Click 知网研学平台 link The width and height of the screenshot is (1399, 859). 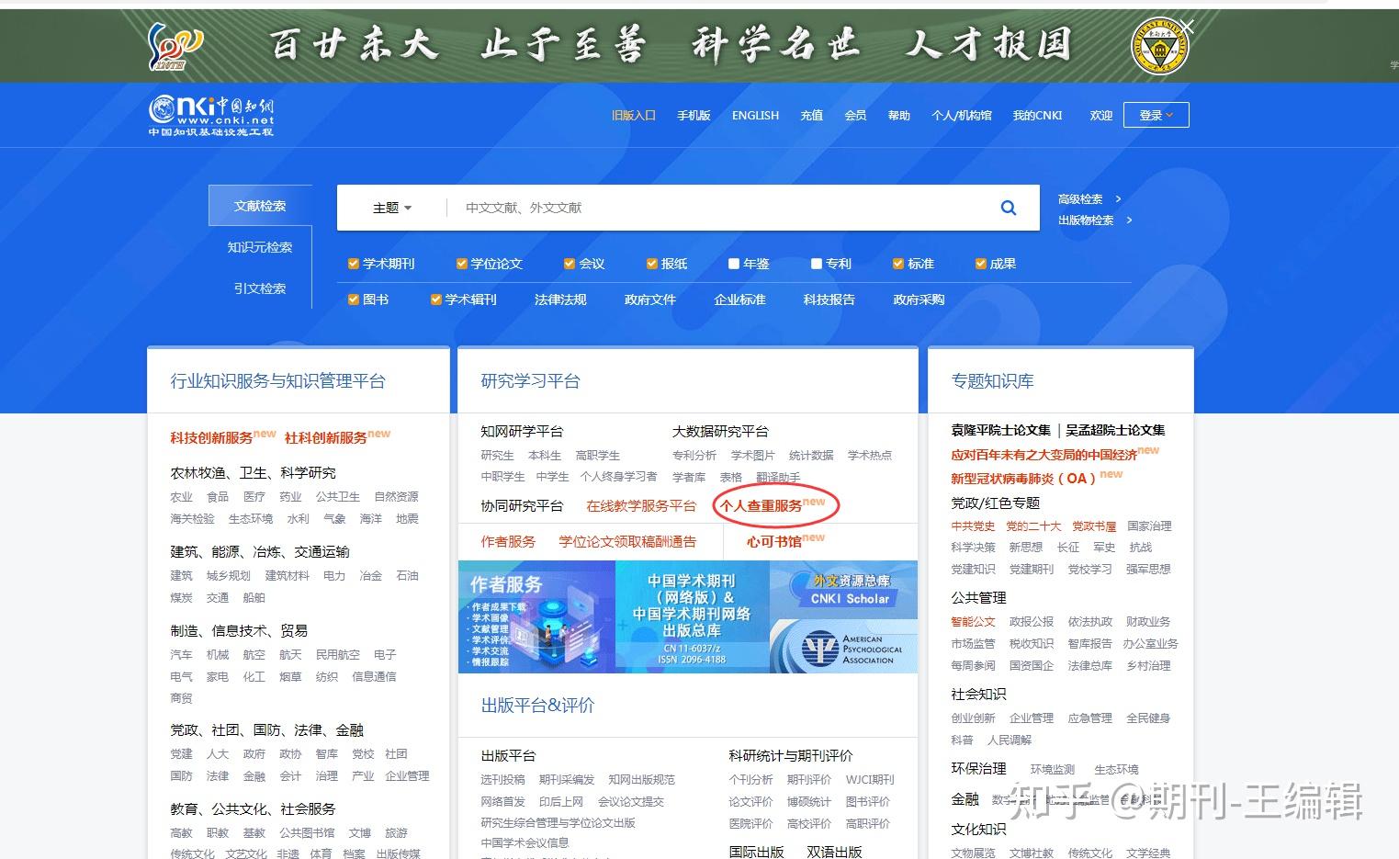522,432
